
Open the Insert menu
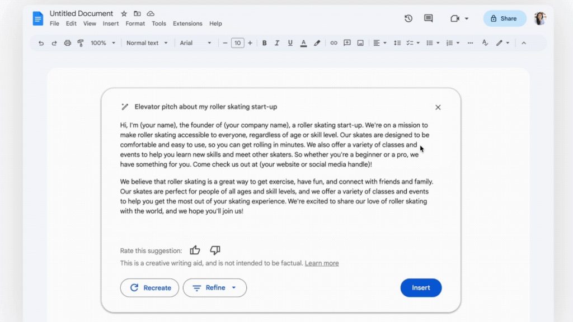[x=111, y=23]
